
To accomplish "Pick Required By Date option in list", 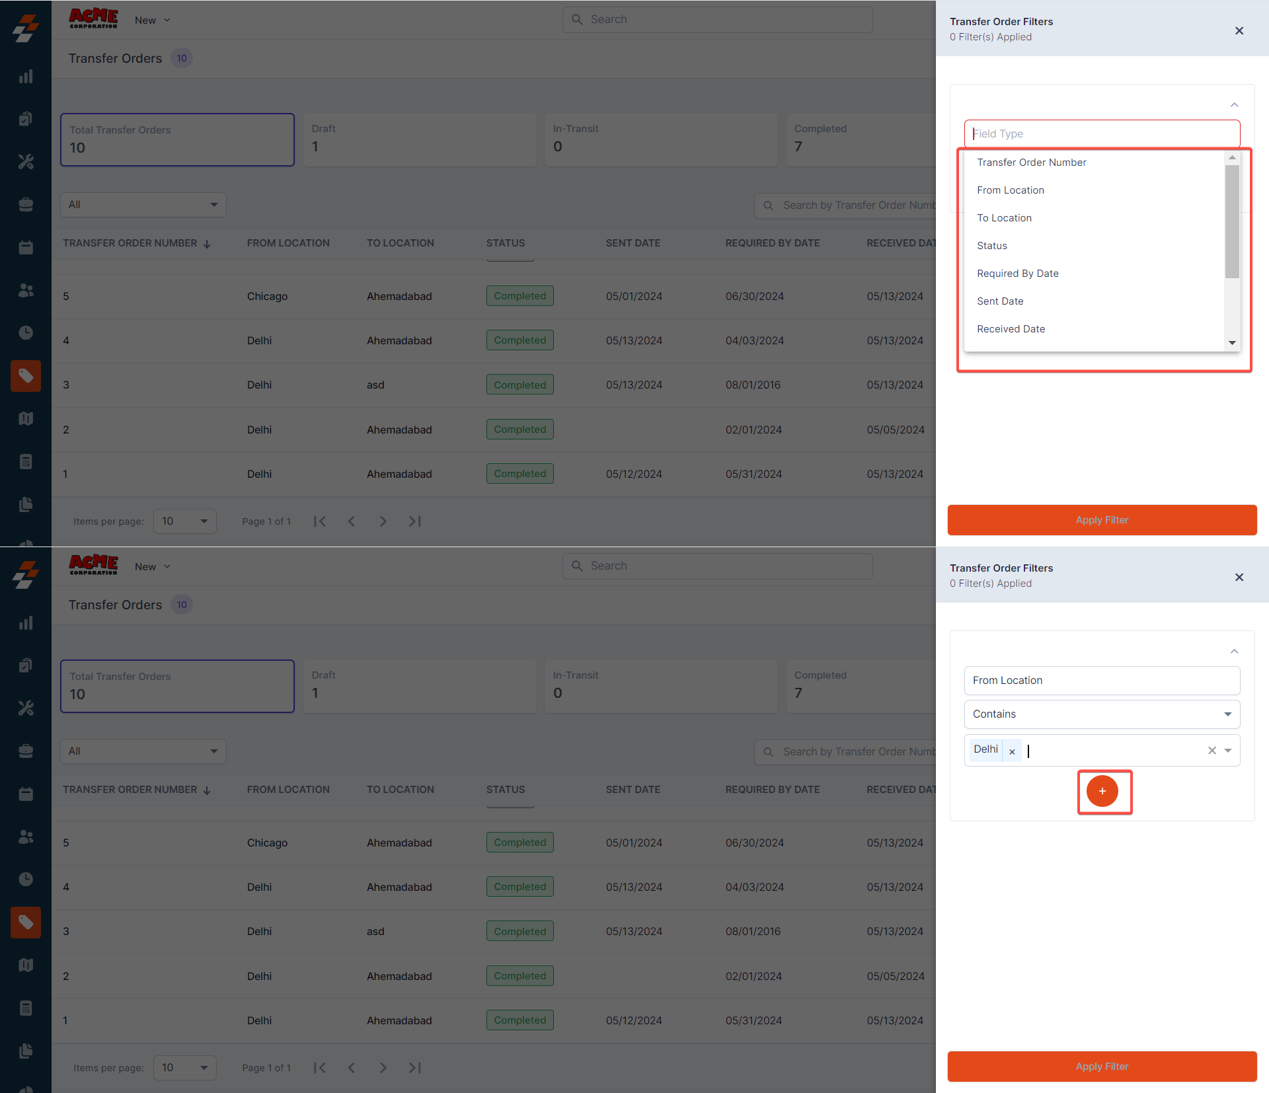I will click(x=1017, y=274).
